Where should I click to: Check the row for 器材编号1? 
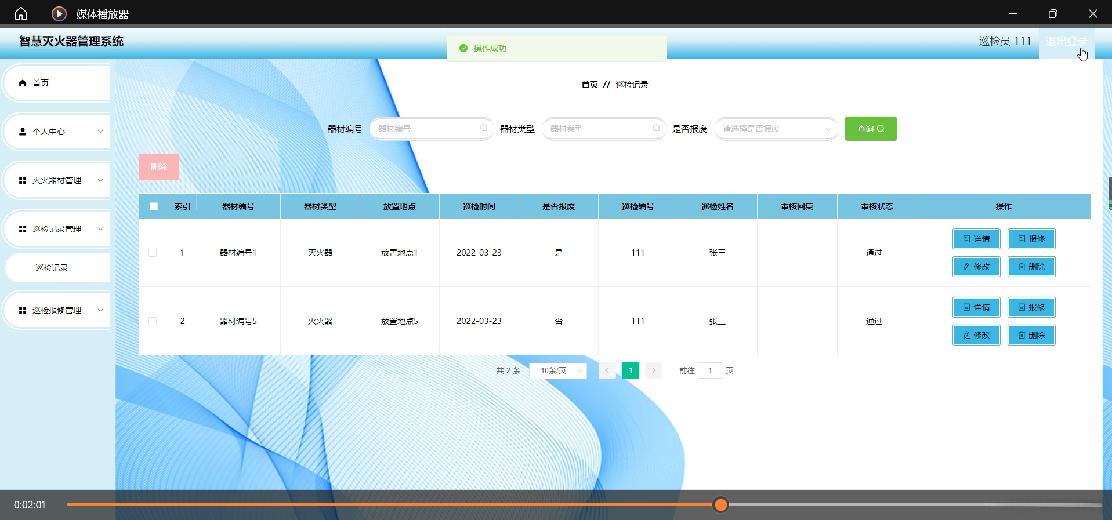(x=153, y=253)
